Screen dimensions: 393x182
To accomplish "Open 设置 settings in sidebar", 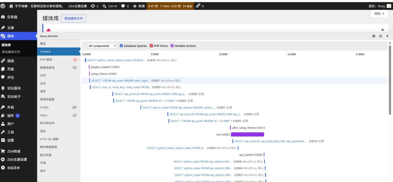I will (19, 141).
